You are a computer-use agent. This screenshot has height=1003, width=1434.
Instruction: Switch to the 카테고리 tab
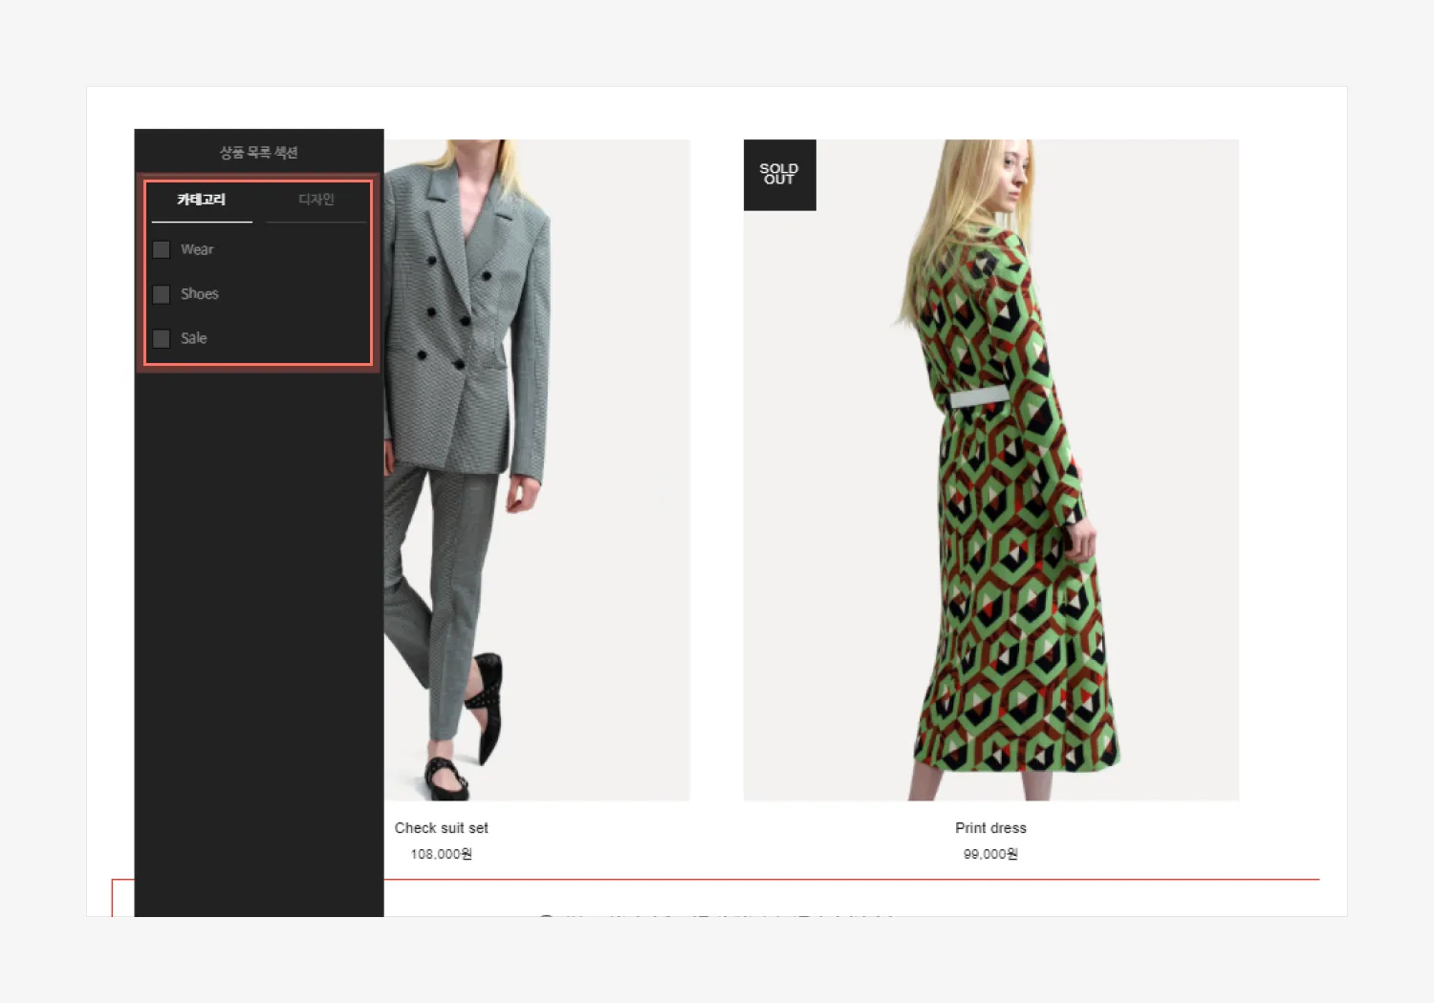click(x=202, y=200)
